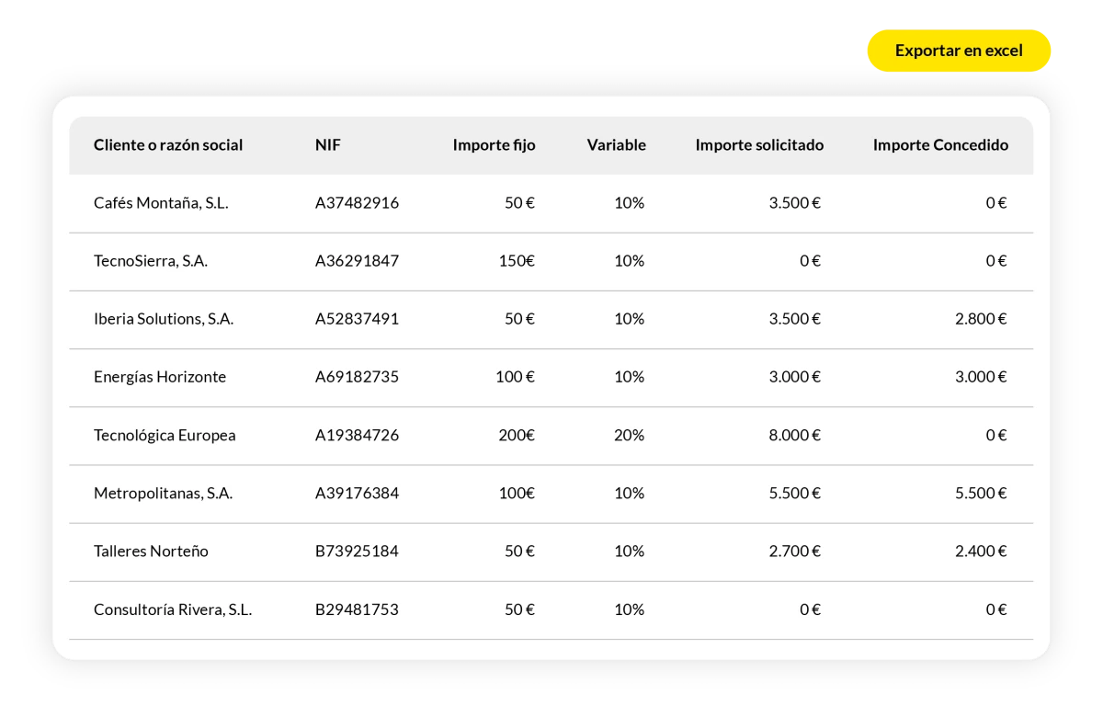Click the Exportar en excel button
Viewport: 1103px width, 706px height.
(959, 51)
